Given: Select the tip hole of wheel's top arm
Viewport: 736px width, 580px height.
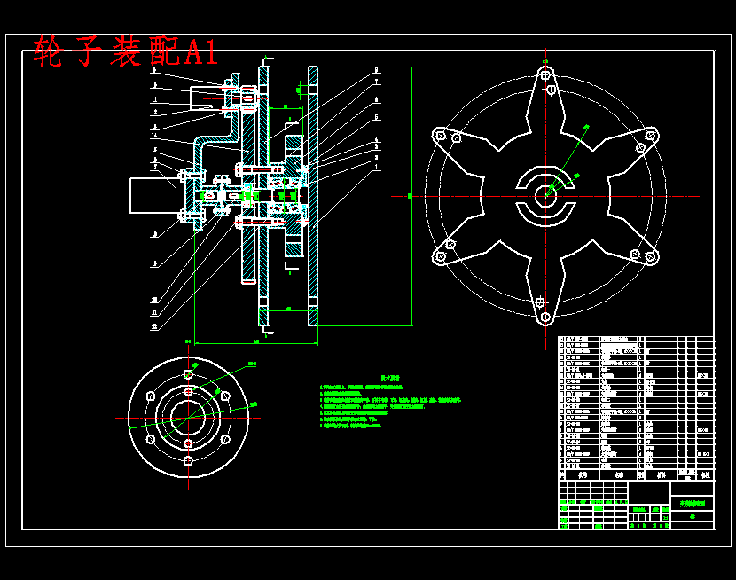Looking at the screenshot, I should click(545, 75).
